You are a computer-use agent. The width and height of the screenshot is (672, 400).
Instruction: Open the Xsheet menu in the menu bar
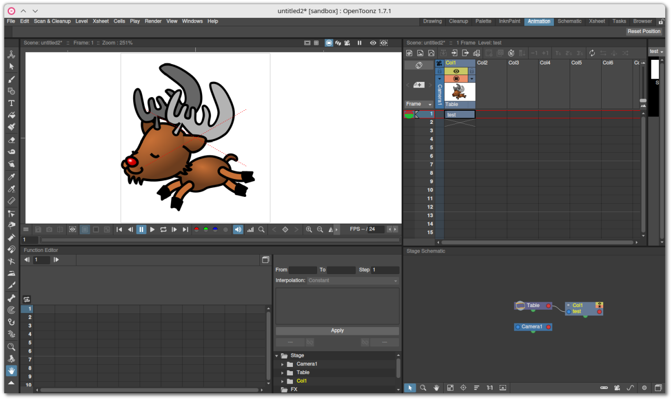point(101,21)
